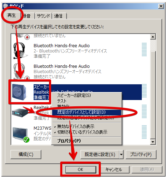Open the dropdown arrow beside 既定値に設定
The height and width of the screenshot is (178, 167).
[x=121, y=155]
